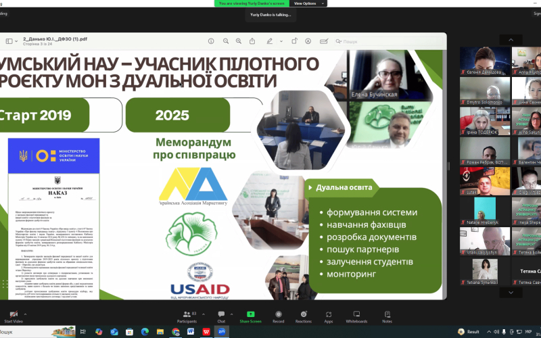Open File Explorer from the taskbar
This screenshot has height=338, width=541.
coord(160,332)
